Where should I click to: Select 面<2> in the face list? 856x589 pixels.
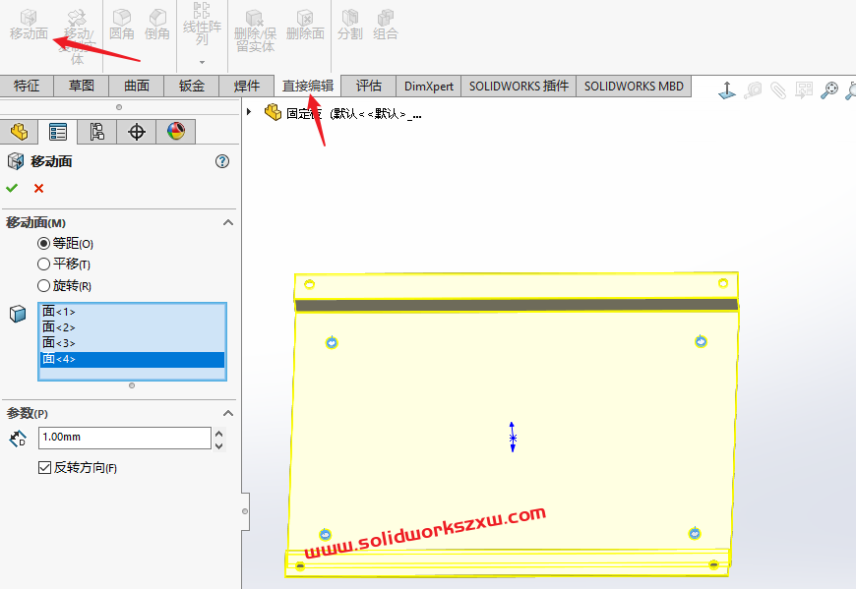pyautogui.click(x=59, y=327)
